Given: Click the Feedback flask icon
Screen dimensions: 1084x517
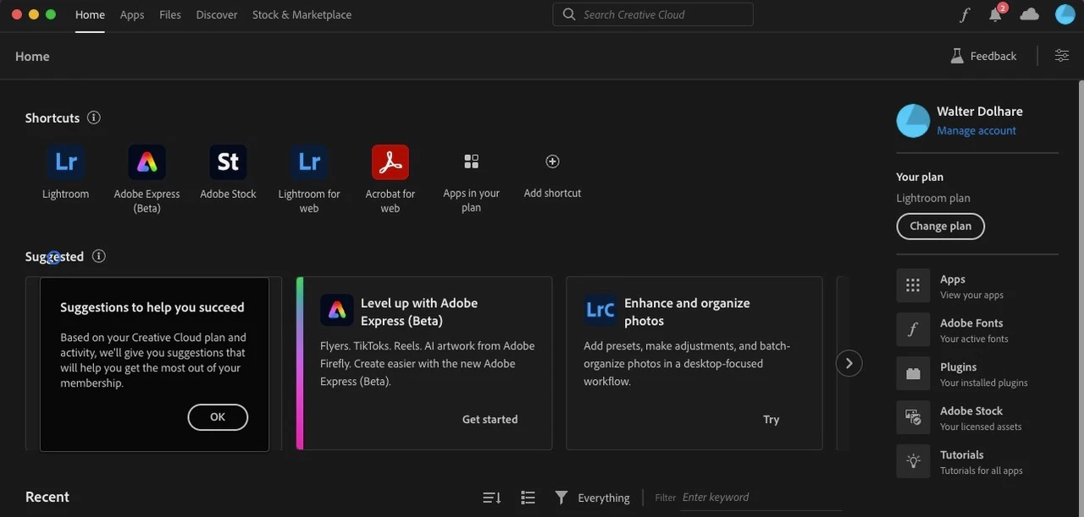Looking at the screenshot, I should coord(957,56).
